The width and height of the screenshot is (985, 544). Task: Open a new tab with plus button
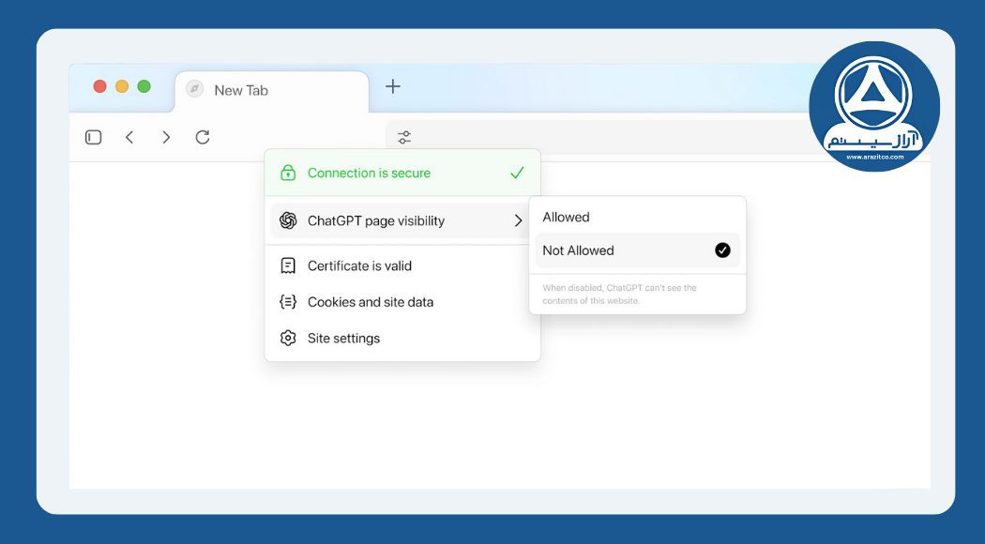[x=393, y=87]
